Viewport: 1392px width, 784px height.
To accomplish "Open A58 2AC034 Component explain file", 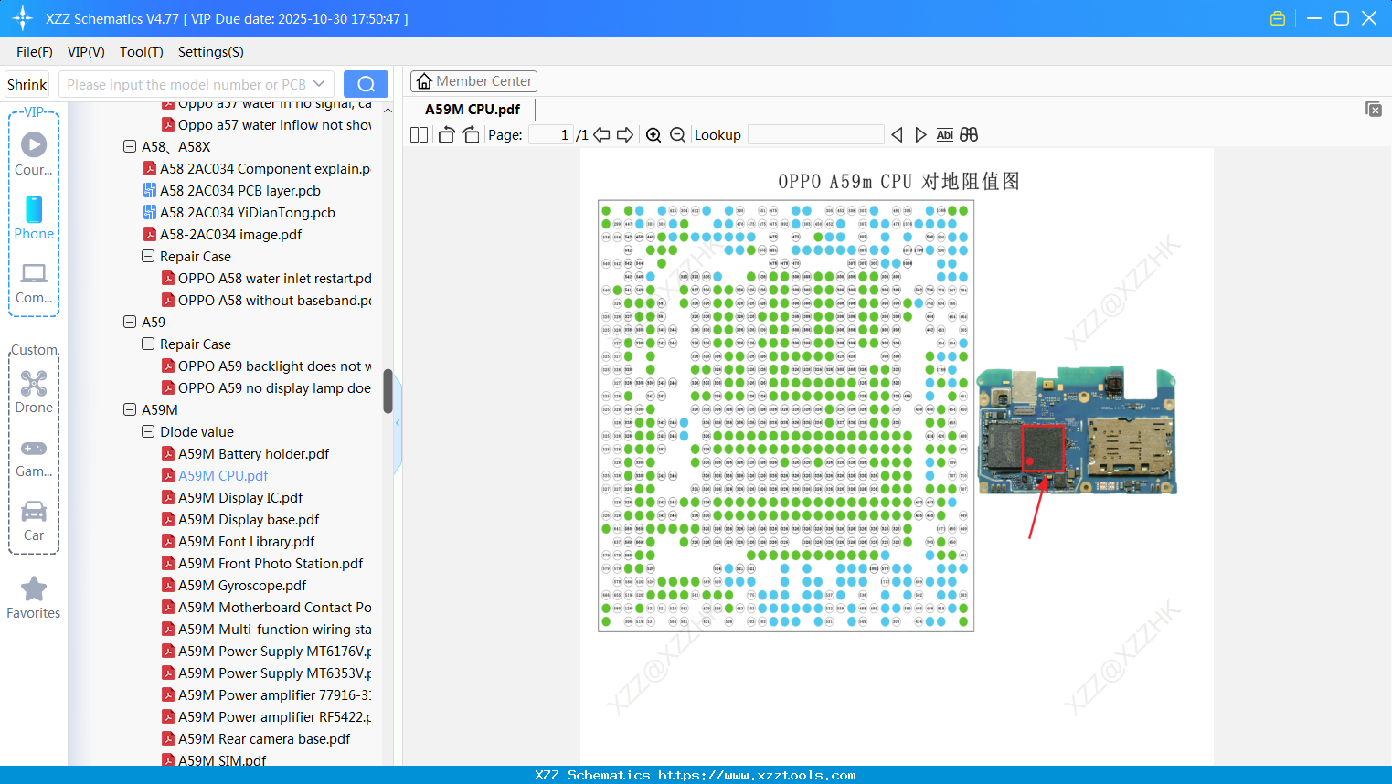I will coord(257,168).
